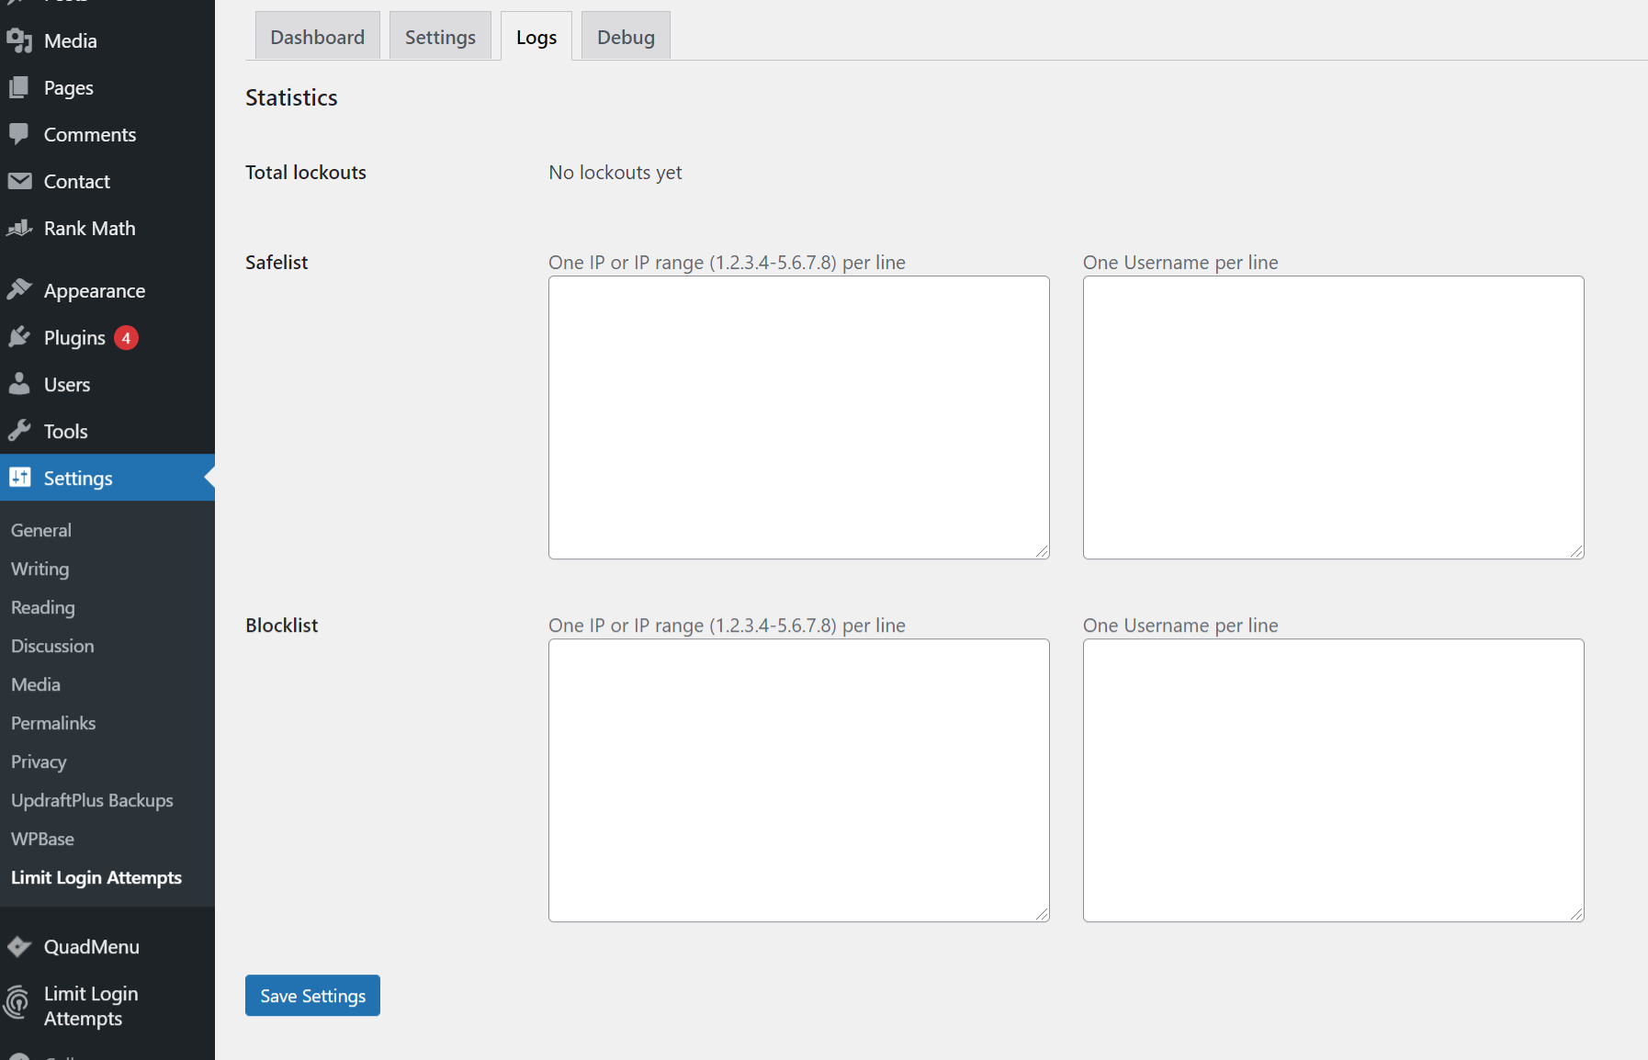This screenshot has height=1060, width=1648.
Task: Open the Appearance paintbrush icon
Action: click(20, 289)
